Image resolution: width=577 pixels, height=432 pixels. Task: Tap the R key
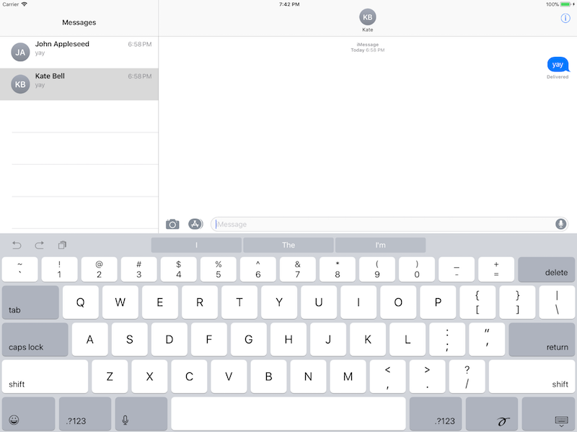pyautogui.click(x=200, y=302)
